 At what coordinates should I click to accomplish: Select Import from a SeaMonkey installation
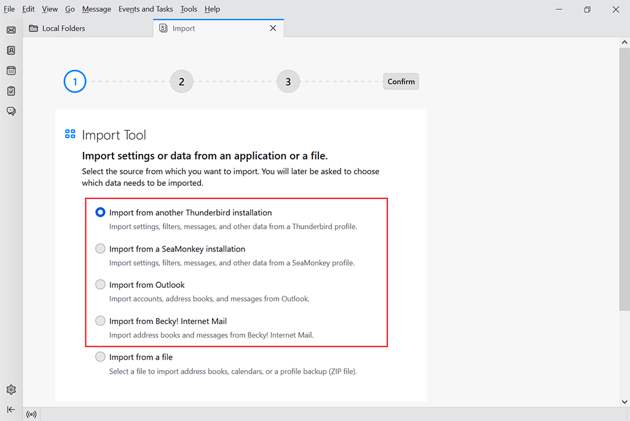(x=100, y=249)
